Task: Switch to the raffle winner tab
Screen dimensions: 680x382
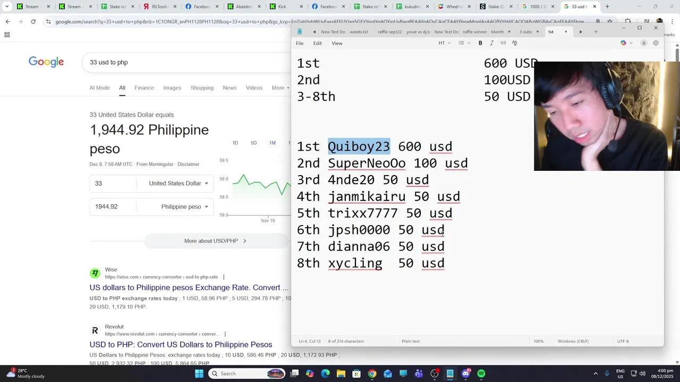Action: [x=474, y=32]
